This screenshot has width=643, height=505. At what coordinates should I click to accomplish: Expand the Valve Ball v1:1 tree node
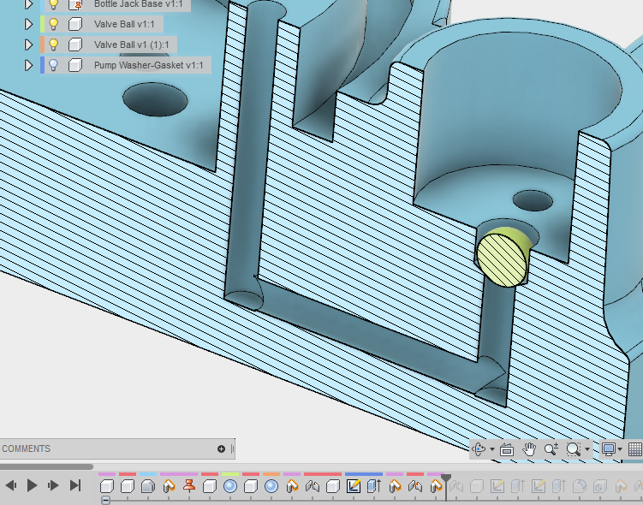pos(28,24)
